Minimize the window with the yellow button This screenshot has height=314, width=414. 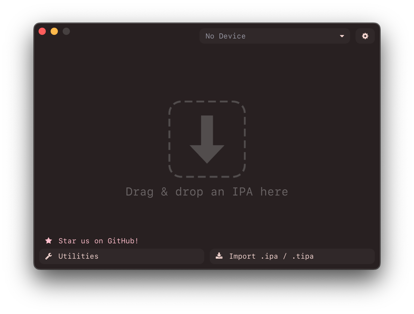54,31
